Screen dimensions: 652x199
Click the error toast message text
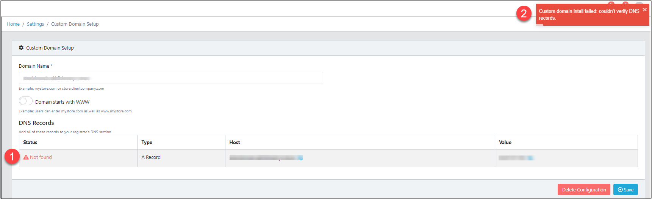589,14
